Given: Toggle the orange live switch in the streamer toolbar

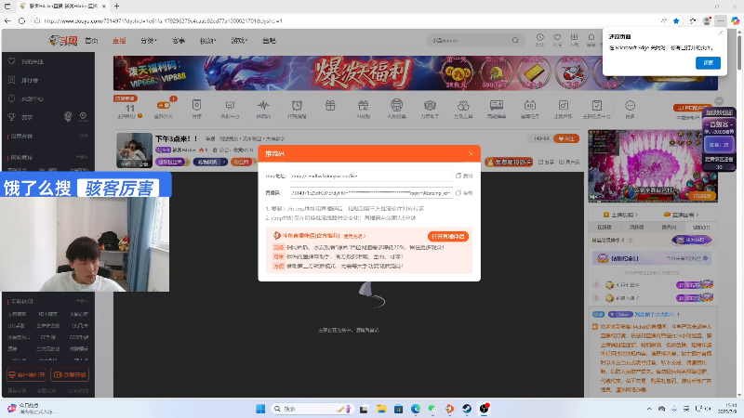Looking at the screenshot, I should click(164, 105).
